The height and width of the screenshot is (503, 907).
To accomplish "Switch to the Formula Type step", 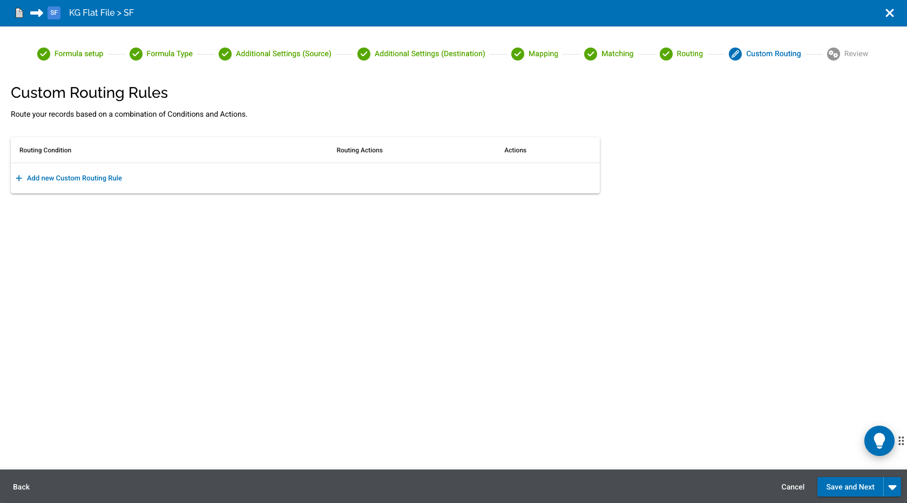I will tap(136, 53).
